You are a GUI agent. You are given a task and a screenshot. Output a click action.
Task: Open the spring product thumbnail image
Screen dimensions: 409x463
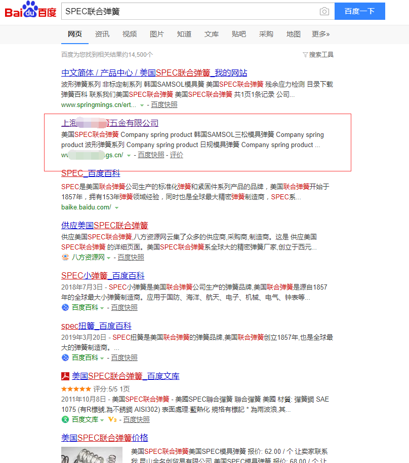pos(92,455)
